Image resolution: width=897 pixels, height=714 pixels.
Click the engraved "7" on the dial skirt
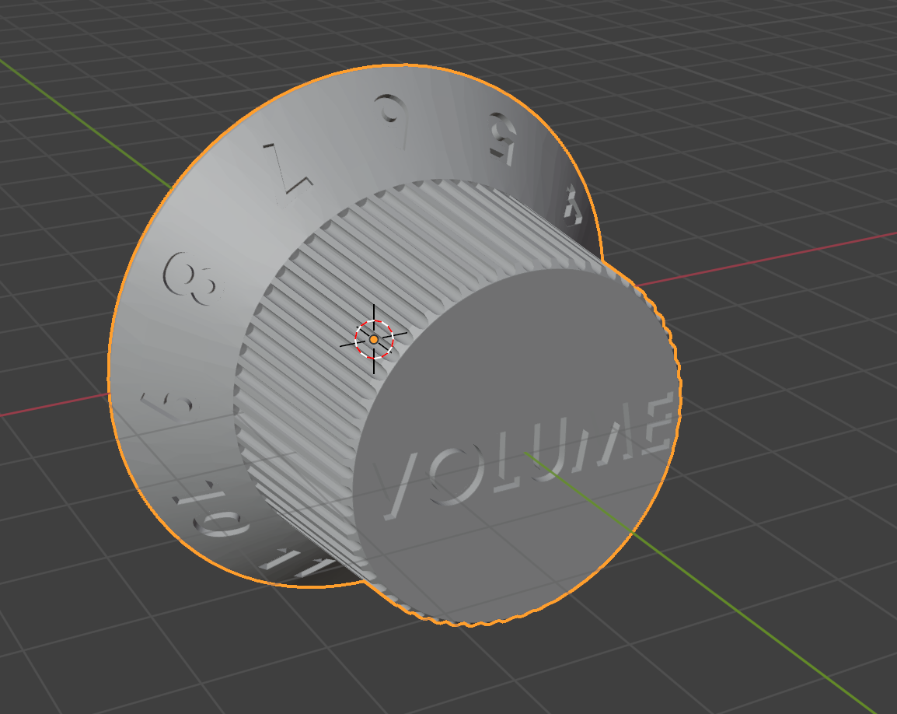pos(289,173)
